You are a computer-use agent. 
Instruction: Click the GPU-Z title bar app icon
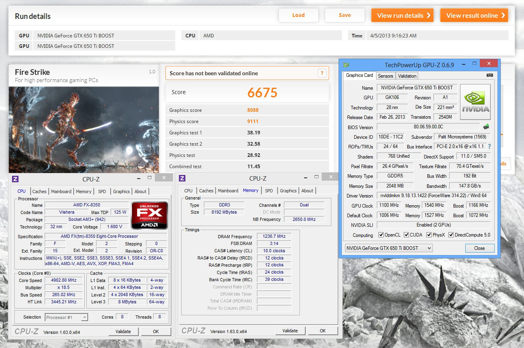point(346,65)
